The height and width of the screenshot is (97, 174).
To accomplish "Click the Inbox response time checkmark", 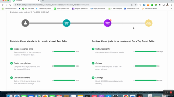I will (x=11, y=49).
